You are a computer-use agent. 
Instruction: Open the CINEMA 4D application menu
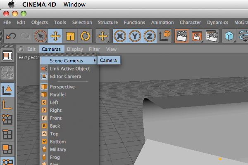pyautogui.click(x=39, y=5)
